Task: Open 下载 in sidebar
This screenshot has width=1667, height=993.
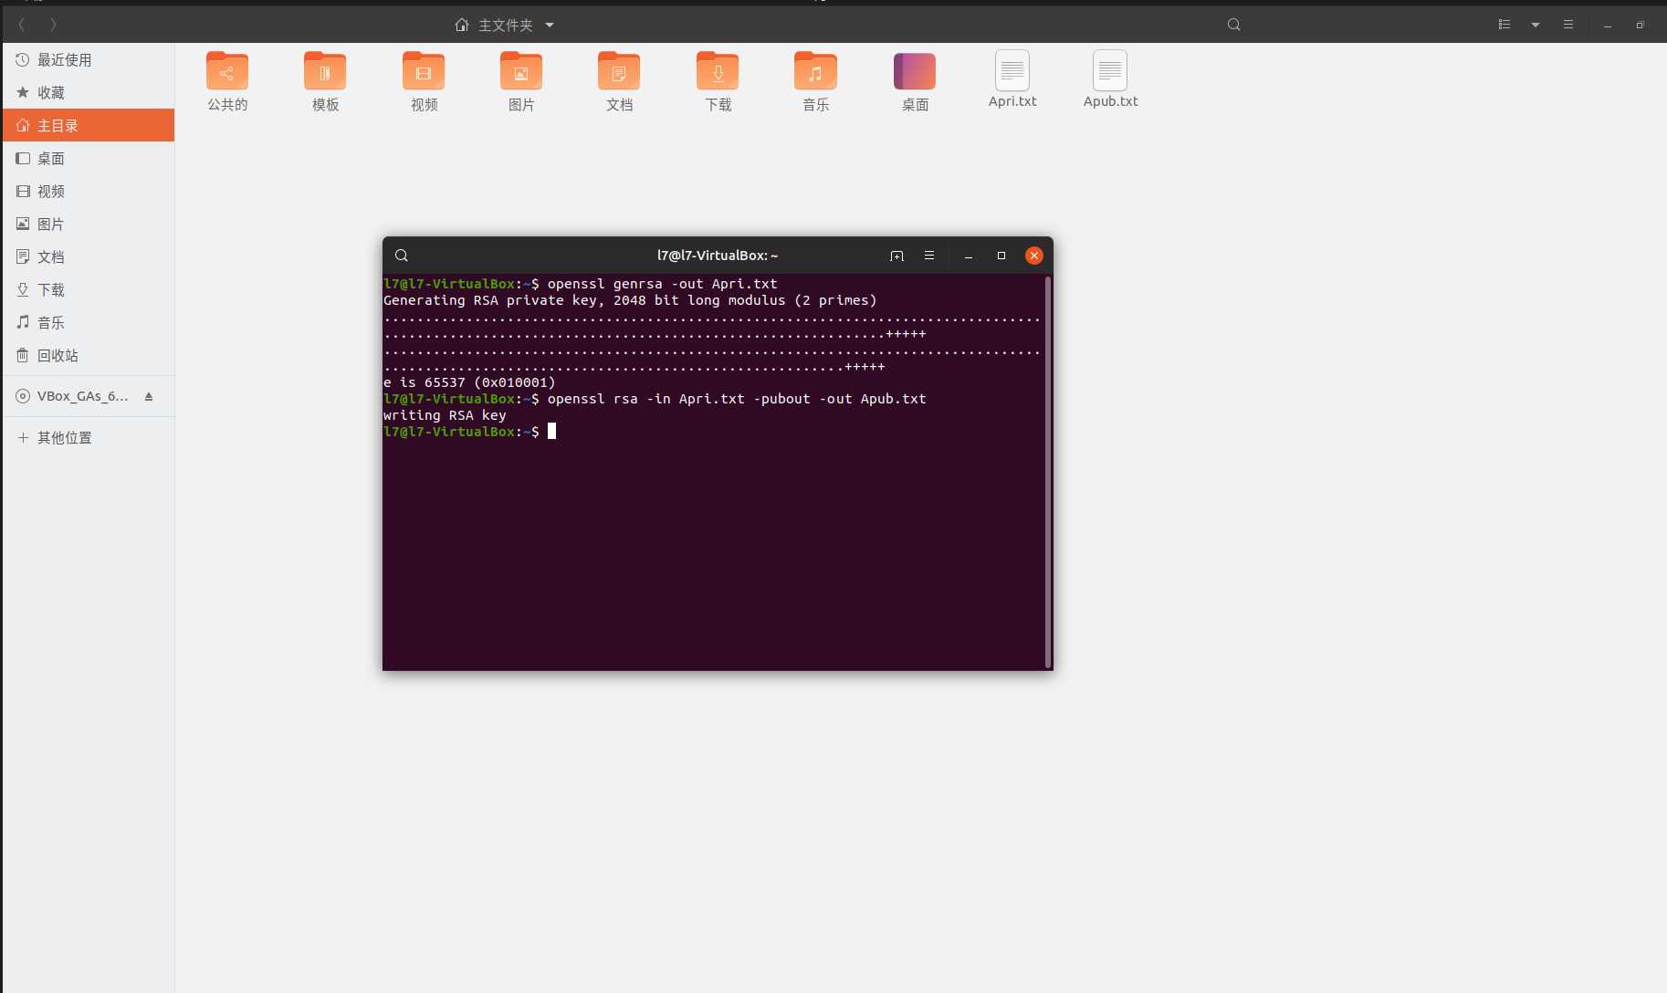Action: pos(89,289)
